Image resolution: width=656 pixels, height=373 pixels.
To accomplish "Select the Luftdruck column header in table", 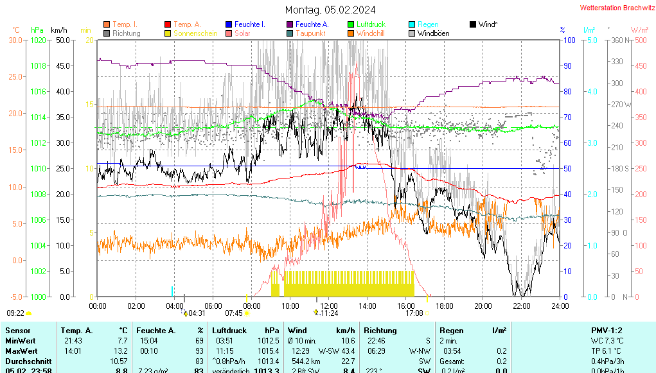I will 229,331.
